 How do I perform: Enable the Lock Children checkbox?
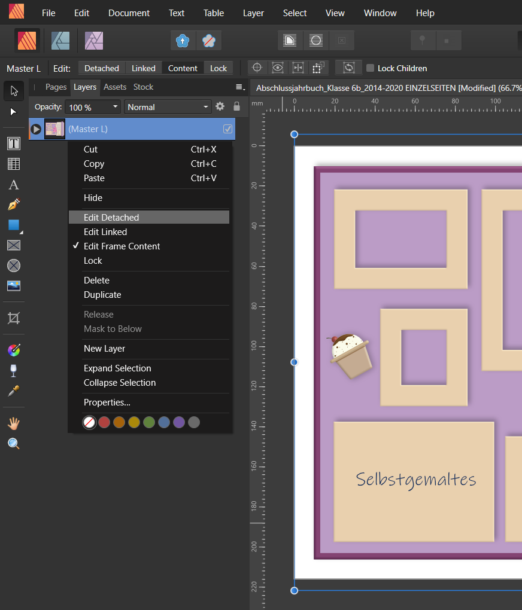[371, 68]
